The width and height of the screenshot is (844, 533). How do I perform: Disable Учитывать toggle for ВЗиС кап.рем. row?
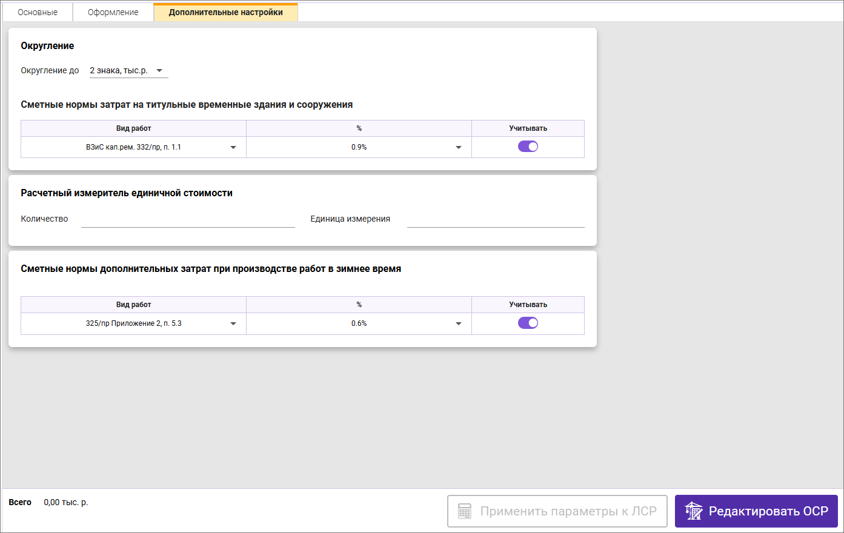coord(528,147)
